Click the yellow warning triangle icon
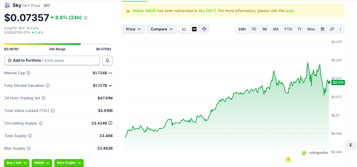Screen dimensions: 357x167 (128, 11)
